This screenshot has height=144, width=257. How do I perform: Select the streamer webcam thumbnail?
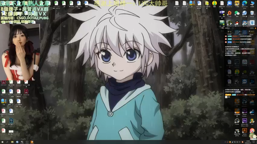[x=20, y=52]
